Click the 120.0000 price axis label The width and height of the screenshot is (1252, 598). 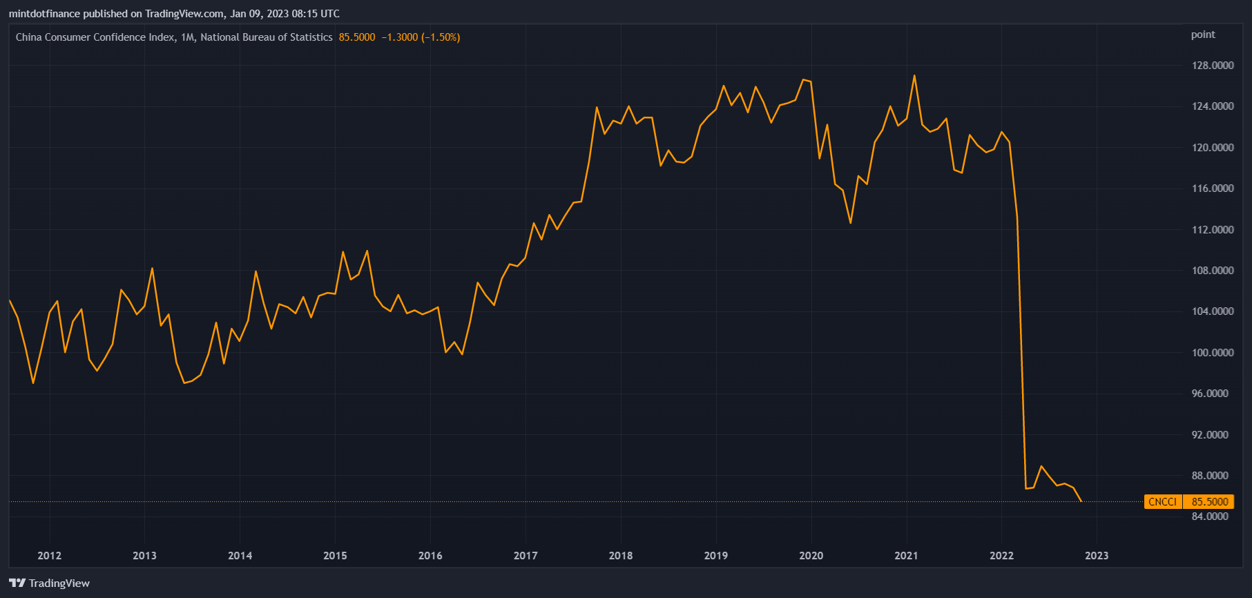point(1213,148)
